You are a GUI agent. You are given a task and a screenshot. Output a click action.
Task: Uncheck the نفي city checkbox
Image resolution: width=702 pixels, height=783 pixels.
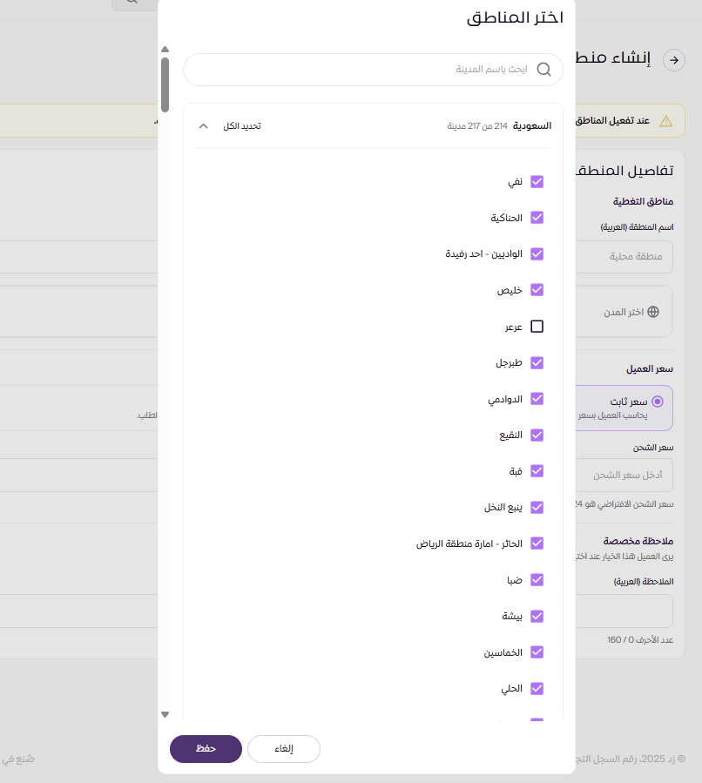click(x=537, y=182)
